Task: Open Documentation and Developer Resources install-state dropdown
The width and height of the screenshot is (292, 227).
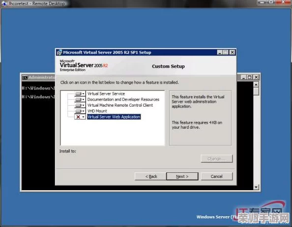Action: point(80,100)
